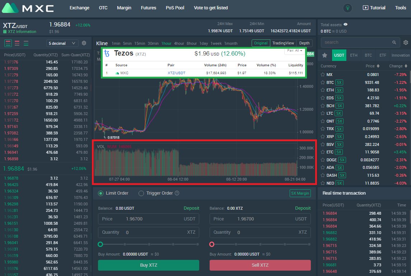411x276 pixels.
Task: Switch chart to Original view
Action: point(261,43)
